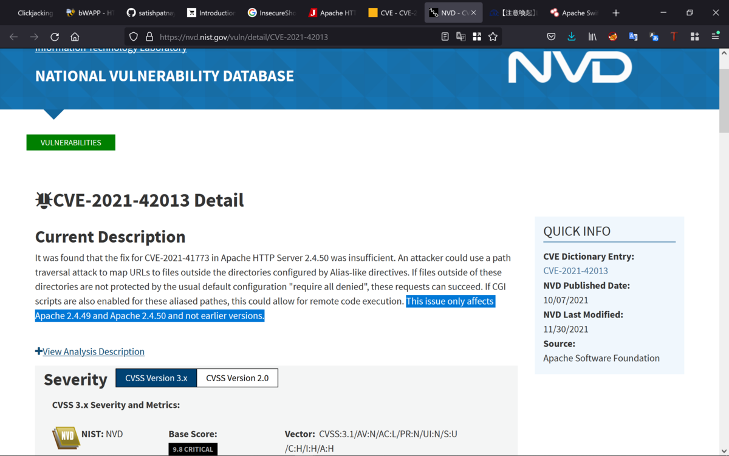Screen dimensions: 729x456
Task: Click the Severity heading
Action: 75,379
